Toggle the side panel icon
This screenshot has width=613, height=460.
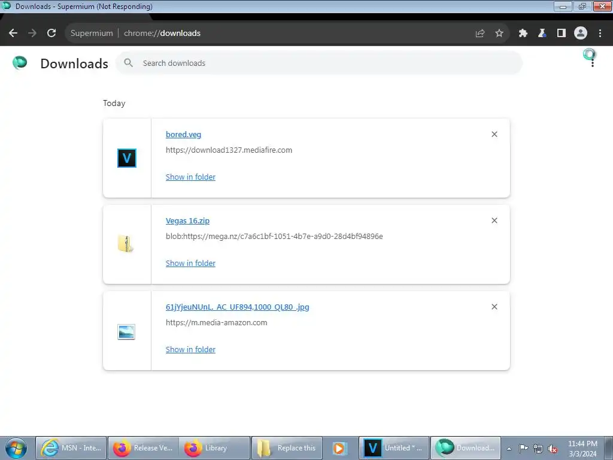(x=562, y=34)
